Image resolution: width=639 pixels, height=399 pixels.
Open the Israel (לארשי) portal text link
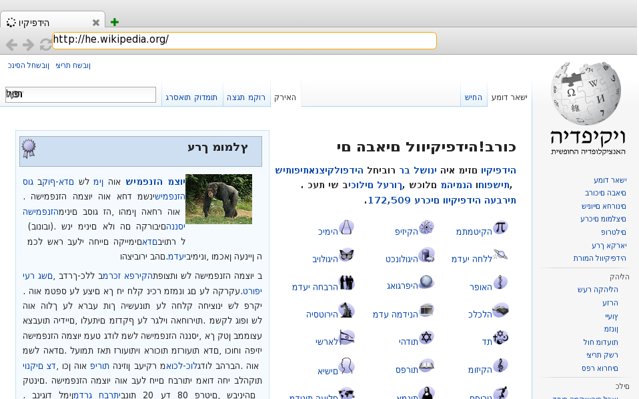point(327,342)
